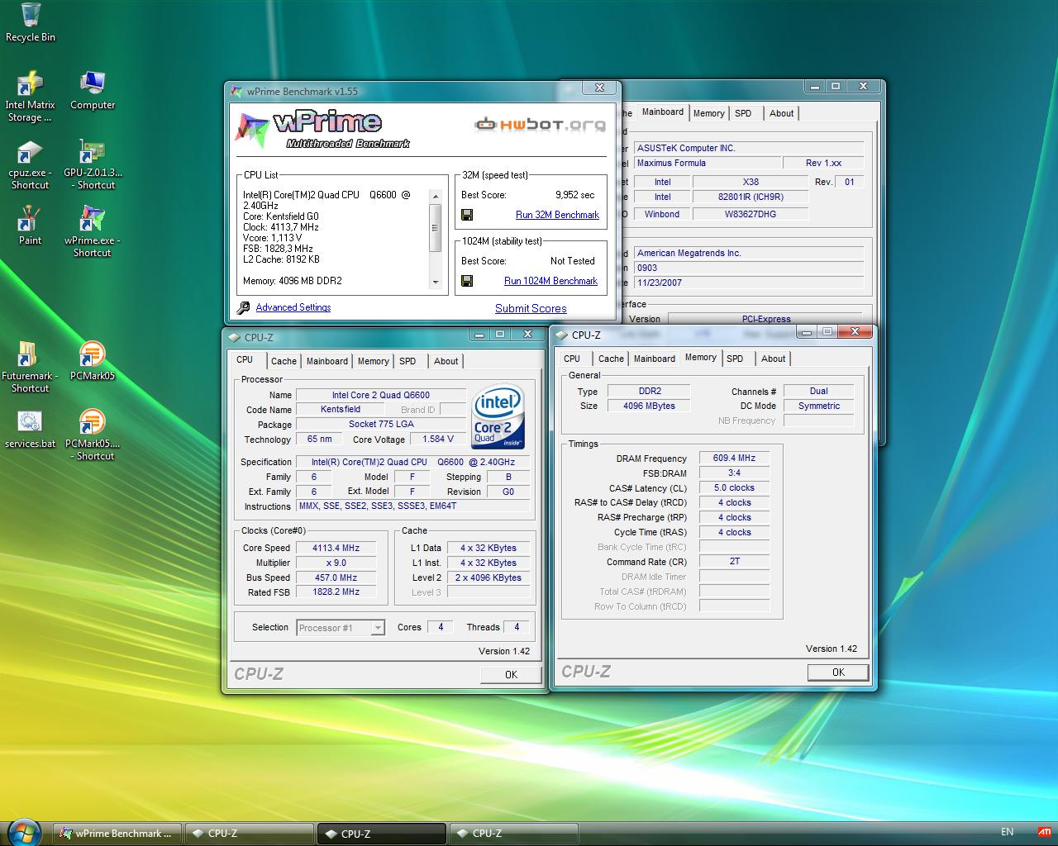Select Cache tab in CPU-Z Memory window
1058x846 pixels.
coord(611,359)
